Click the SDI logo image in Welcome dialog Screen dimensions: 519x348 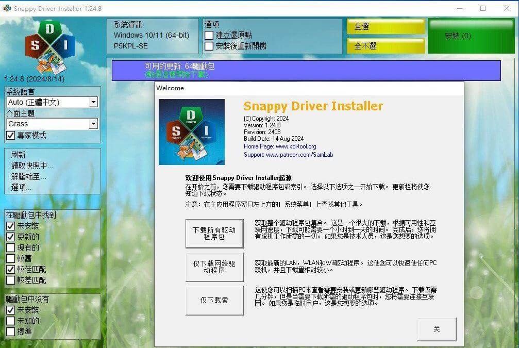pos(192,132)
